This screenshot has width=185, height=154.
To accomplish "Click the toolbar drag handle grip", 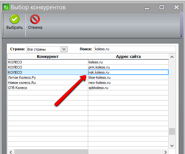I will point(4,25).
